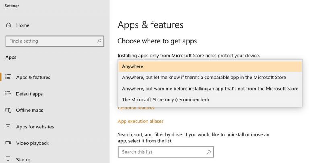309x163 pixels.
Task: Click the magnifier in Search this list
Action: click(x=209, y=152)
